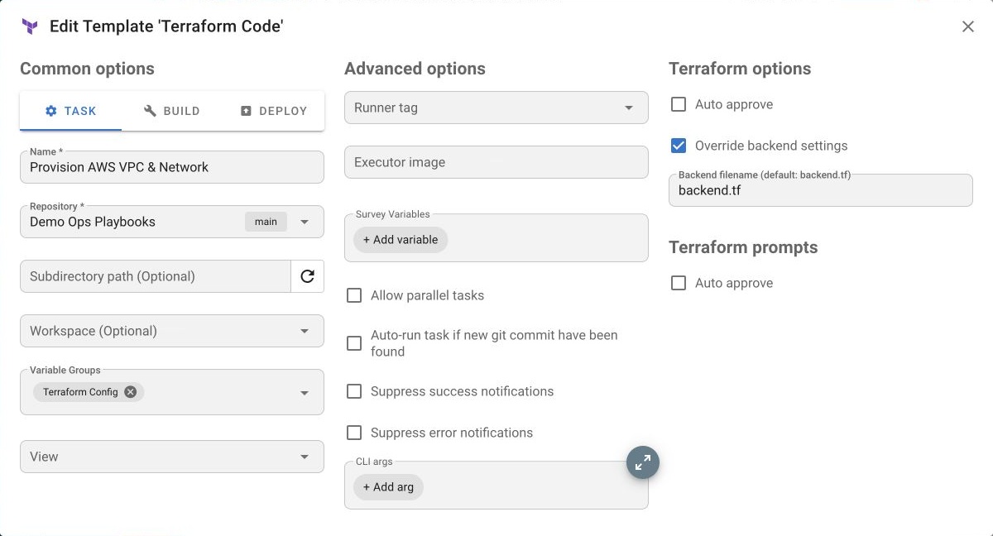Click the Terraform logo icon in dialog title
The width and height of the screenshot is (993, 536).
coord(30,26)
